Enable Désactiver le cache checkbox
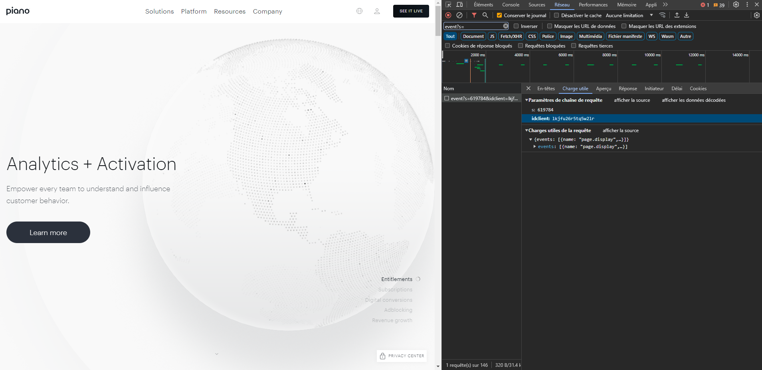 point(556,16)
